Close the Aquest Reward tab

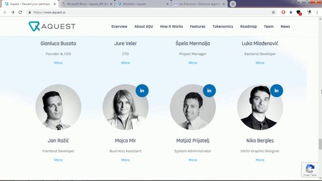(55, 4)
